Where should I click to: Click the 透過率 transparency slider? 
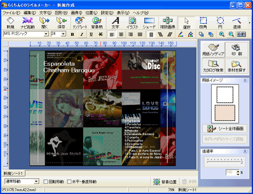click(x=225, y=161)
